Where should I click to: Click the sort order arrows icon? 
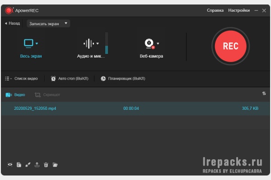click(x=264, y=94)
